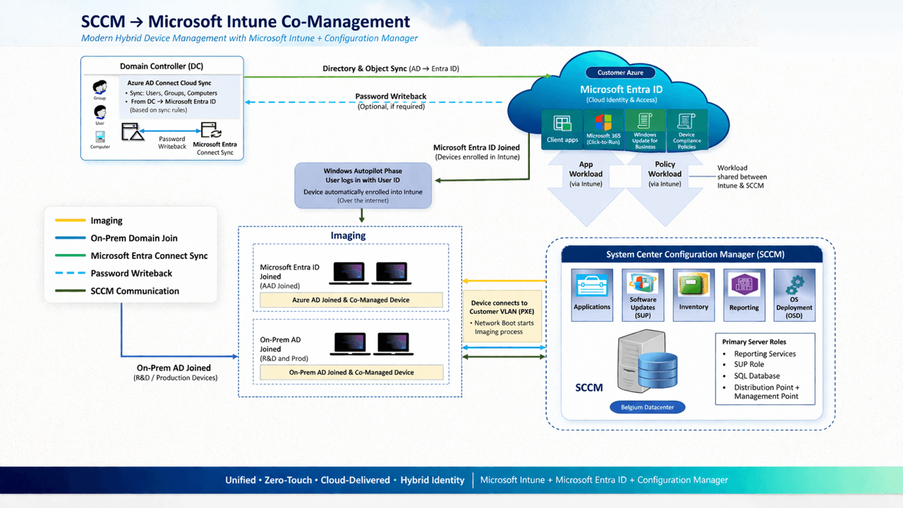Open the Inventory tile in SCCM

[x=693, y=294]
